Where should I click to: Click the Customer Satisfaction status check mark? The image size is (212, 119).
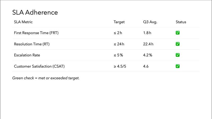(x=178, y=66)
